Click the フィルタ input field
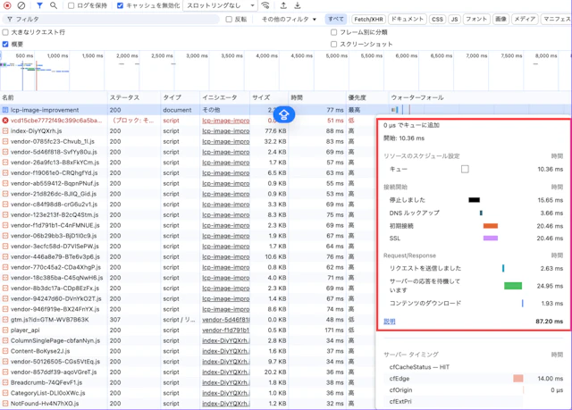Image resolution: width=572 pixels, height=410 pixels. (x=111, y=20)
